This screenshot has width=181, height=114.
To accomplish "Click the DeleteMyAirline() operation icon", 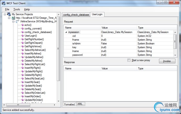I will (x=23, y=61).
